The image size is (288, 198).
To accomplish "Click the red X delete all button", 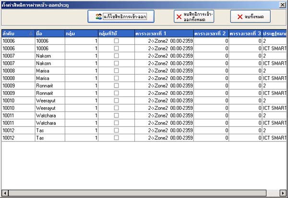I will (250, 17).
